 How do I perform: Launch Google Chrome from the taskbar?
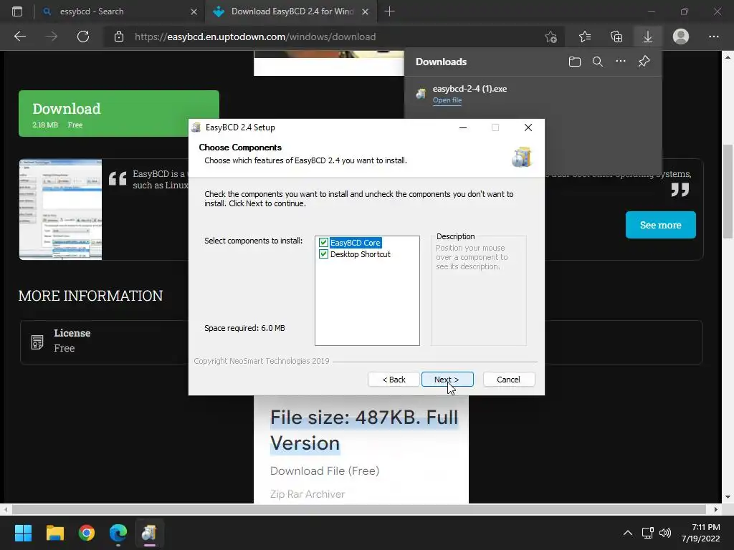(87, 533)
